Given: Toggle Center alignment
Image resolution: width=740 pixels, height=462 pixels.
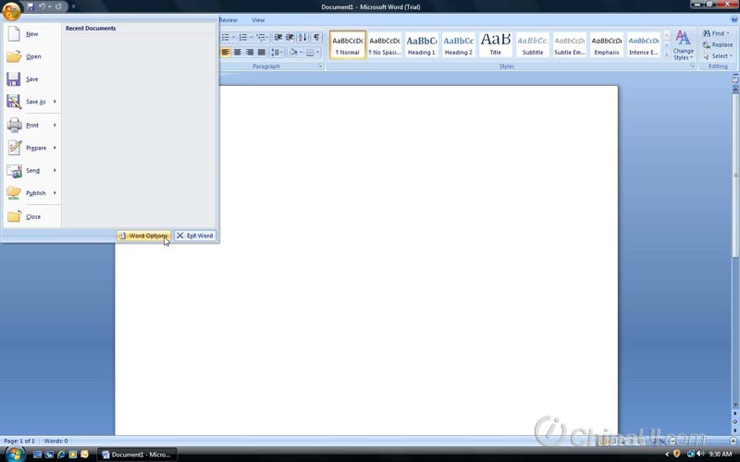Looking at the screenshot, I should click(238, 53).
